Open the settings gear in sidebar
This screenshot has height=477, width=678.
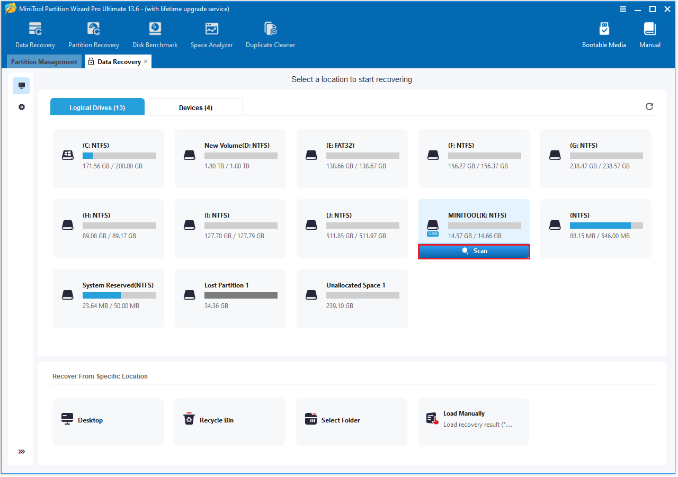(22, 107)
